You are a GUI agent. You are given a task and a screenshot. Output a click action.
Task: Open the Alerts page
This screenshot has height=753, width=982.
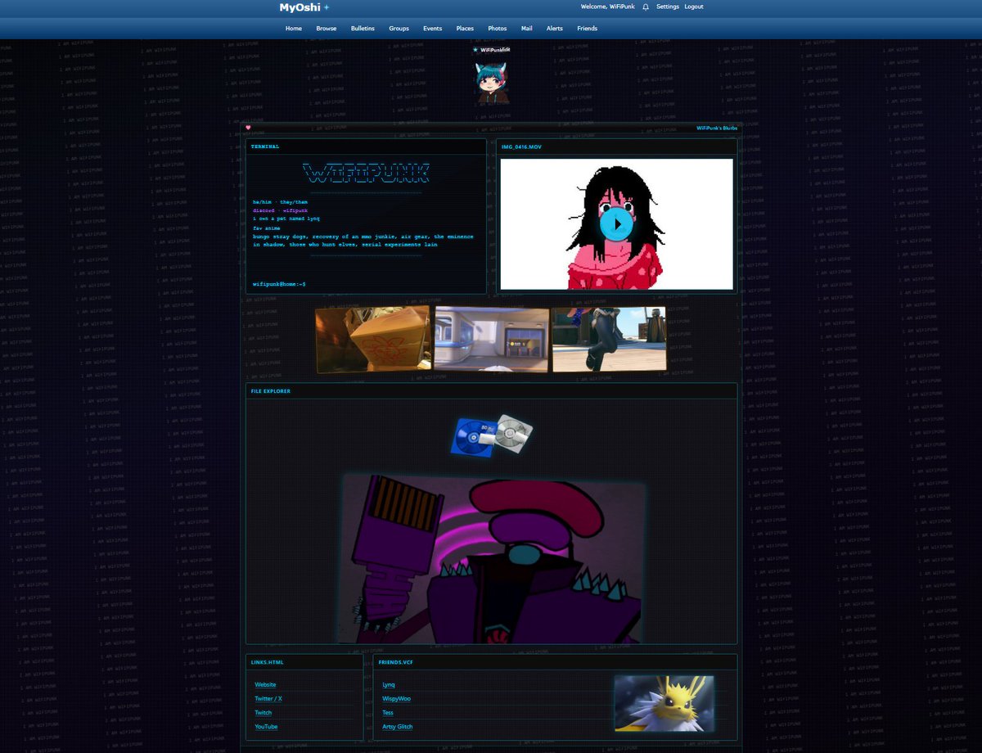pos(555,29)
